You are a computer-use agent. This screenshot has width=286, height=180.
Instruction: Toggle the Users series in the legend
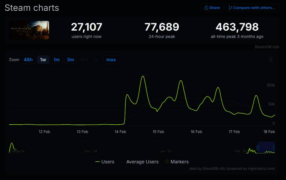(x=105, y=162)
